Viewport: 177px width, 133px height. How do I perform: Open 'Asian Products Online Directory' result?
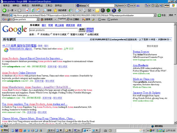pos(19,73)
